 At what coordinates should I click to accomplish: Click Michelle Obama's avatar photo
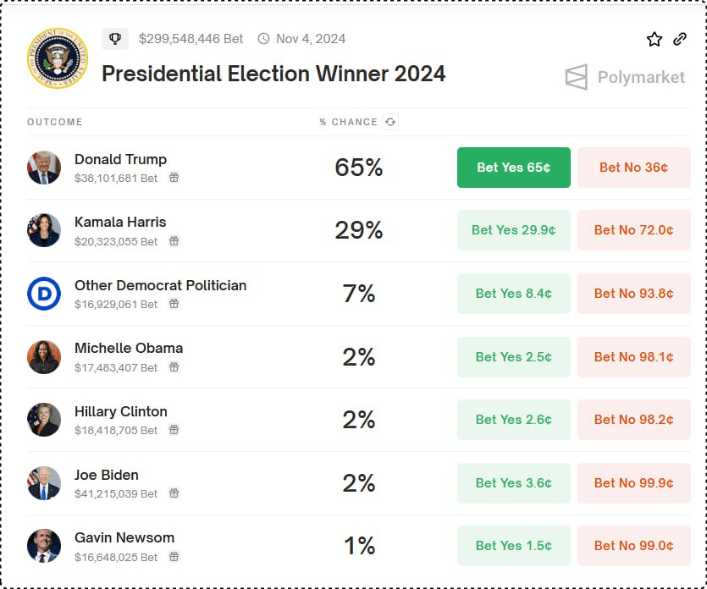(44, 357)
